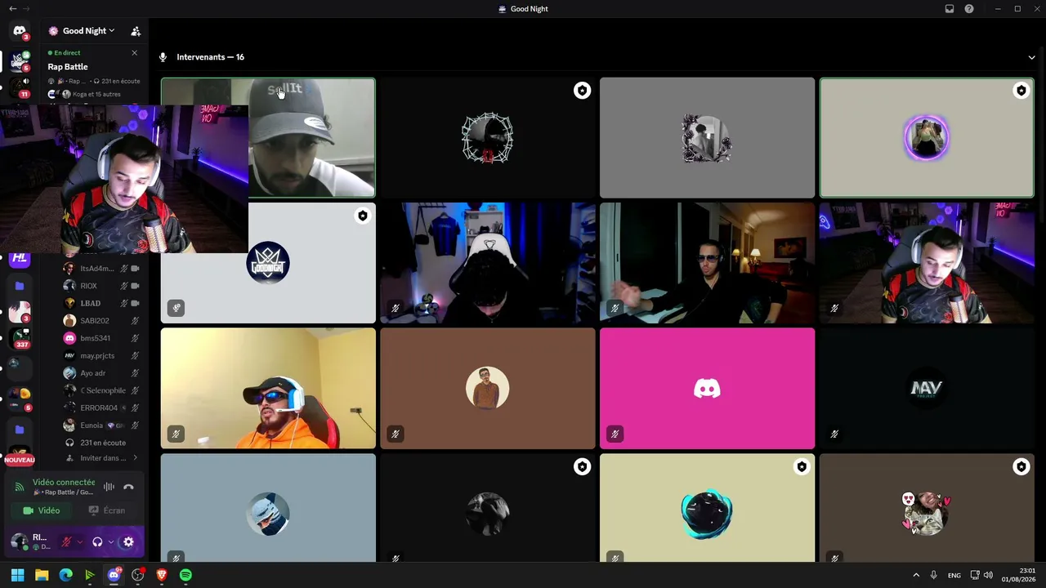Click the mute icon on the brown avatar tile
The height and width of the screenshot is (588, 1046).
click(x=396, y=434)
